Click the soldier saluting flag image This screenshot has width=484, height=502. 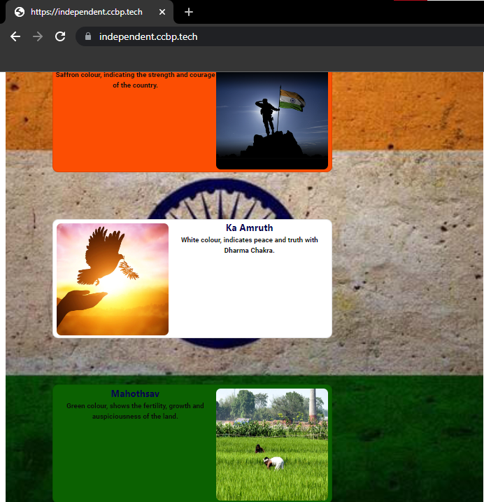coord(272,120)
